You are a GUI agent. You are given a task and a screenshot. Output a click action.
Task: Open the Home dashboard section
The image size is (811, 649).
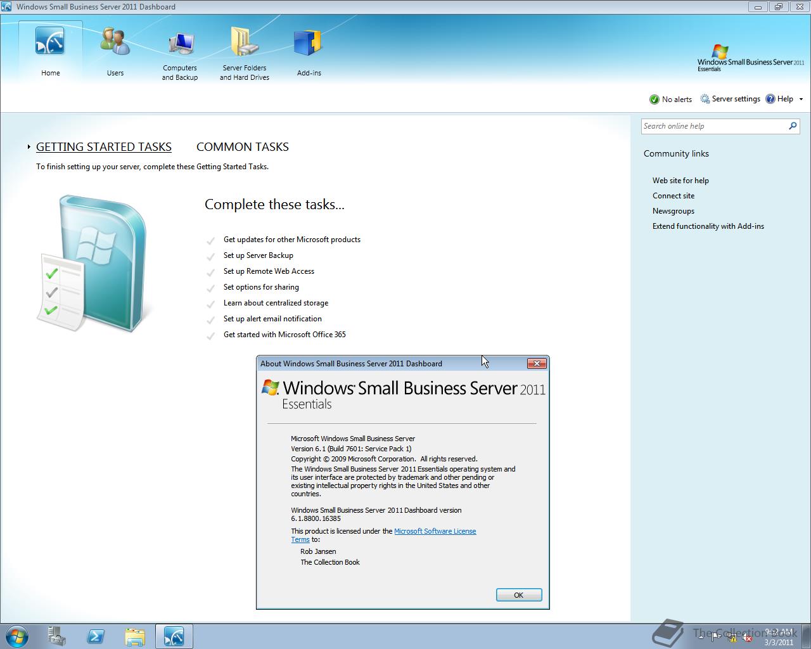coord(50,52)
